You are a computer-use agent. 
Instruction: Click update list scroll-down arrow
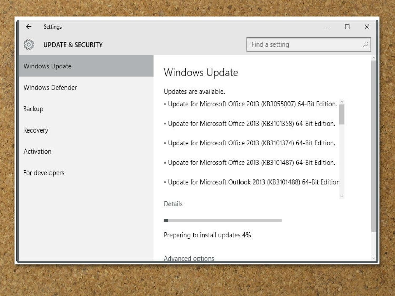tap(342, 196)
